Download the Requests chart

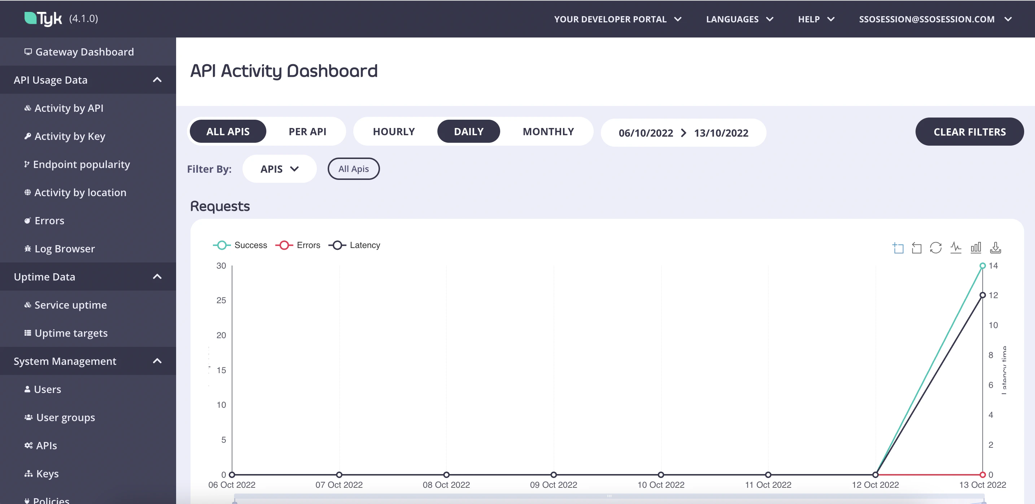tap(996, 248)
